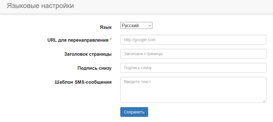Click the red required asterisk marker
The image size is (273, 122).
(x=111, y=39)
